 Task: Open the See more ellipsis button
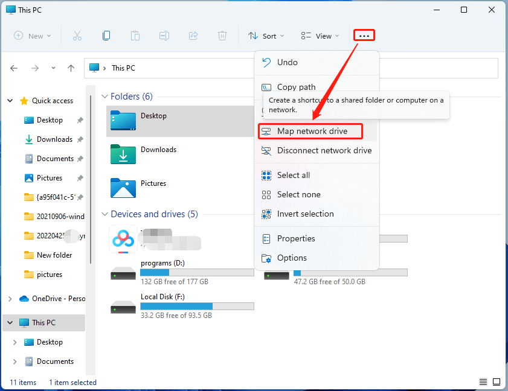364,36
